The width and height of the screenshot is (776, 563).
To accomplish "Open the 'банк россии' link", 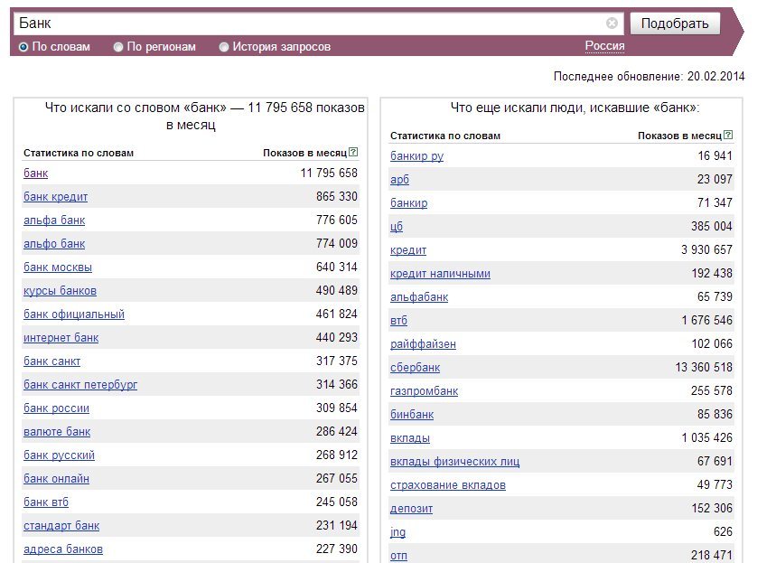I will (56, 408).
